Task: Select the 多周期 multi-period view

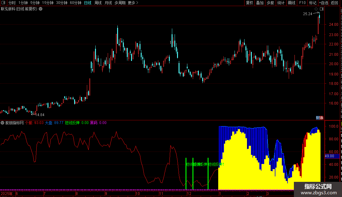Action: [x=120, y=3]
